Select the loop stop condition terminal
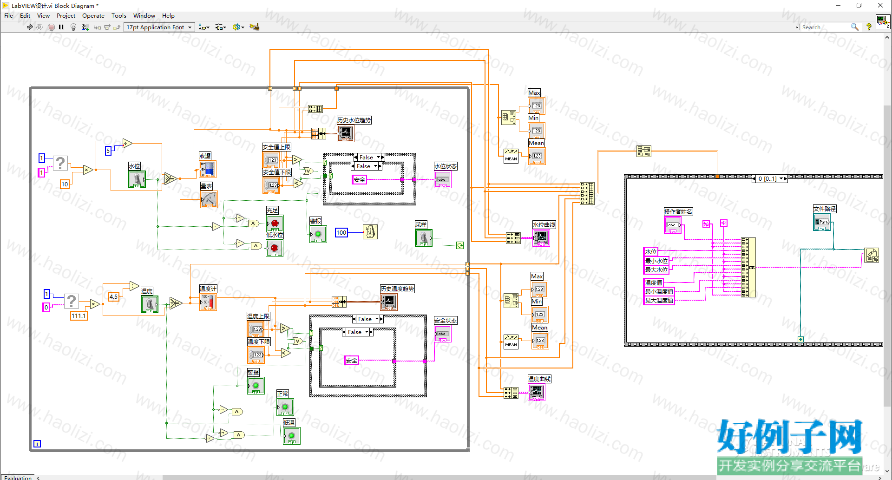The height and width of the screenshot is (480, 892). click(460, 245)
